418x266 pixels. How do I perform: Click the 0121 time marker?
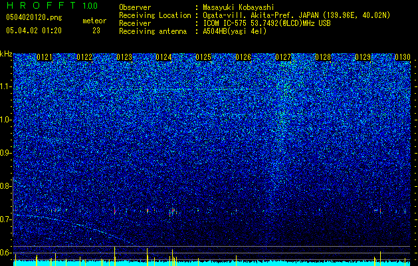(x=45, y=57)
